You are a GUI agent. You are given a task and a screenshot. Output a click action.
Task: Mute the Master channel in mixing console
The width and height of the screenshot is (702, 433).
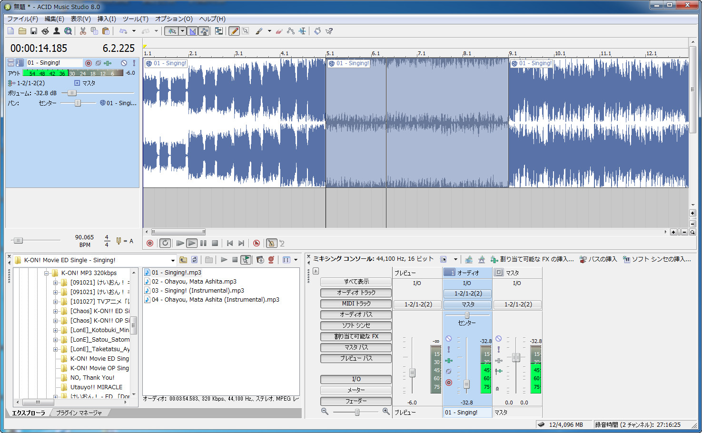498,339
